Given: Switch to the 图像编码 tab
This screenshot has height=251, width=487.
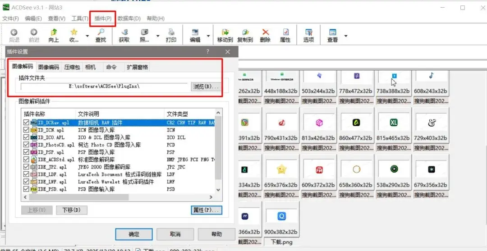Looking at the screenshot, I should click(x=48, y=67).
